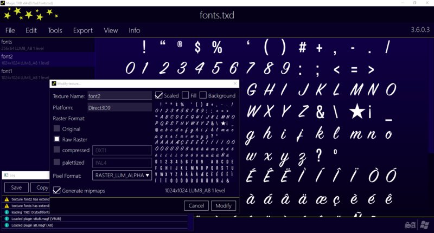434x233 pixels.
Task: Click the yellow stars Magic.TXD logo
Action: click(x=30, y=14)
